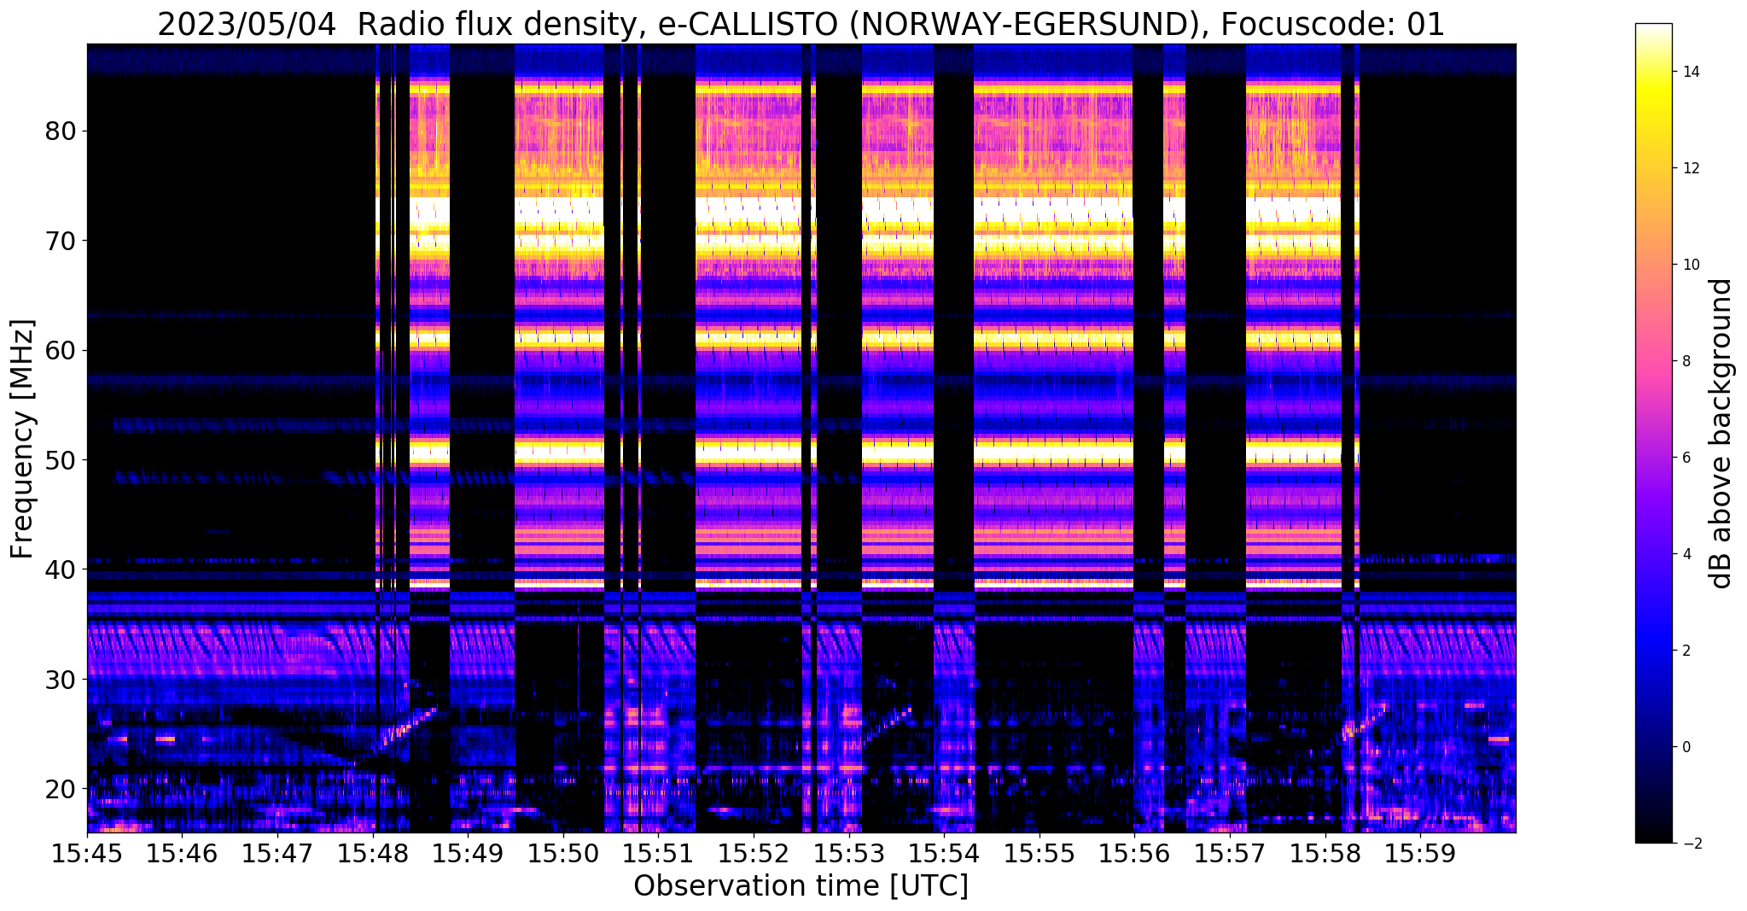
Task: Click the colorbar tick value 12
Action: point(1691,168)
